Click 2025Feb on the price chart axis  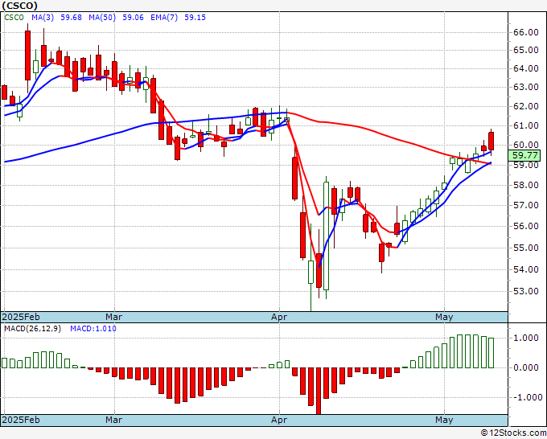21,317
